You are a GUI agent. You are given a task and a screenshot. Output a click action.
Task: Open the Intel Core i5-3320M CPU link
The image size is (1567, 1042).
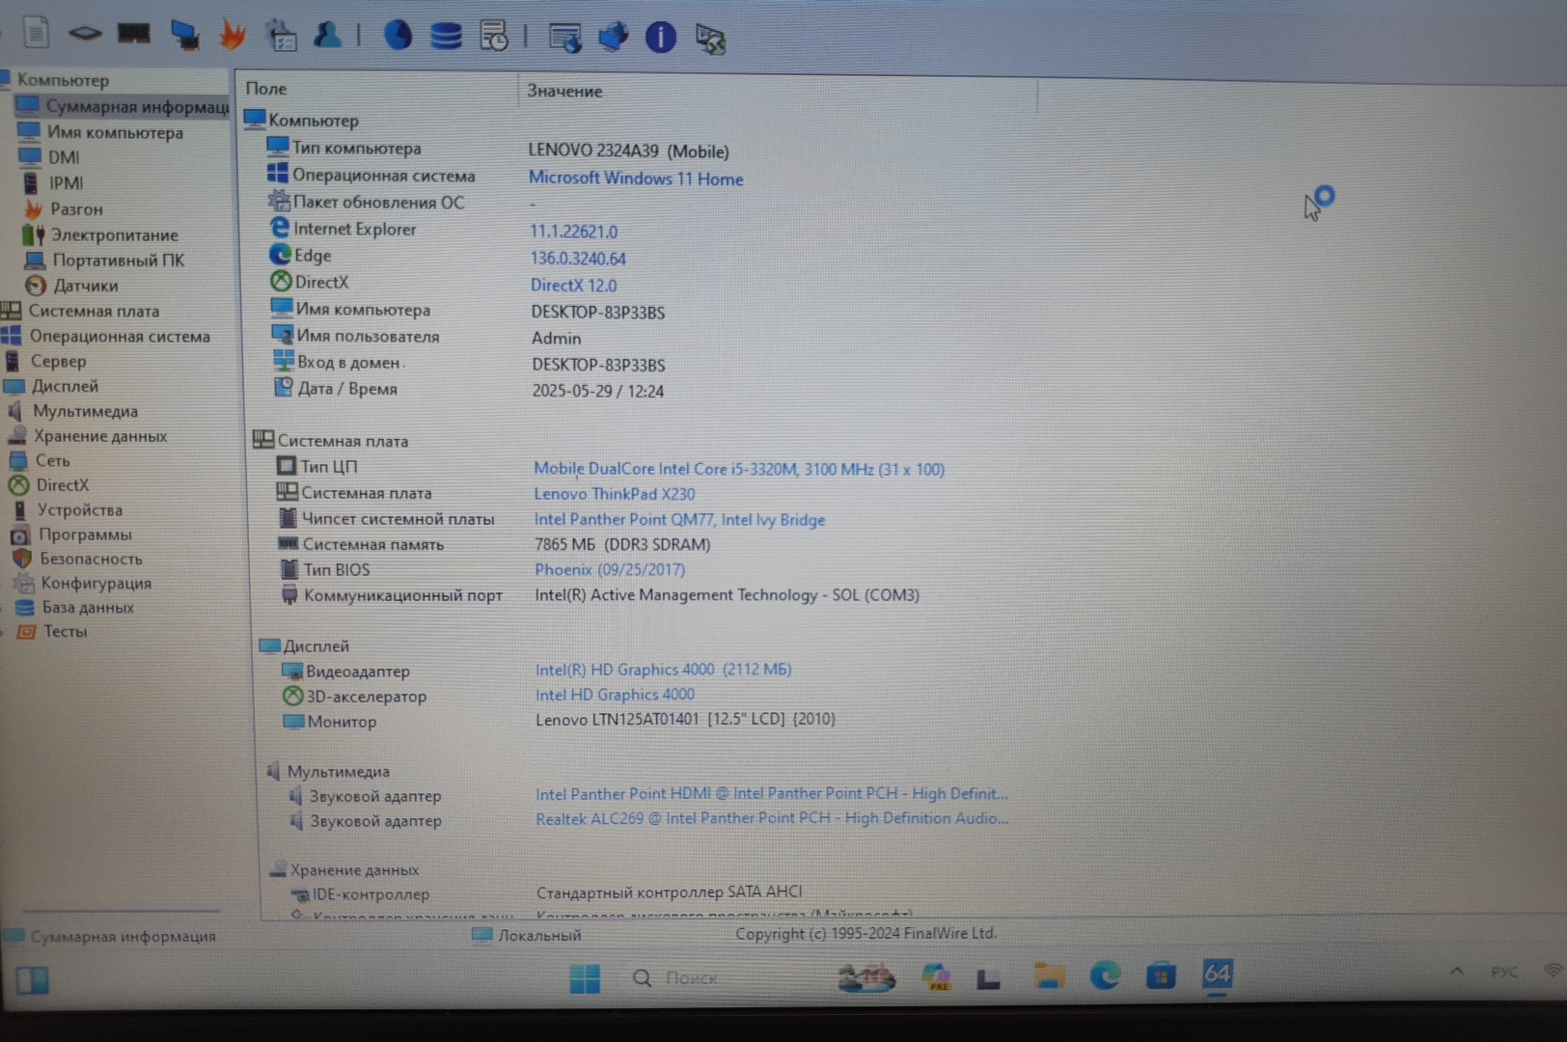pos(739,469)
